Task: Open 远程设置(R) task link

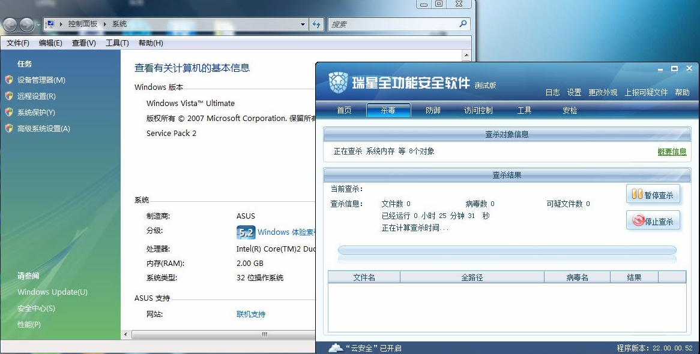Action: [37, 96]
